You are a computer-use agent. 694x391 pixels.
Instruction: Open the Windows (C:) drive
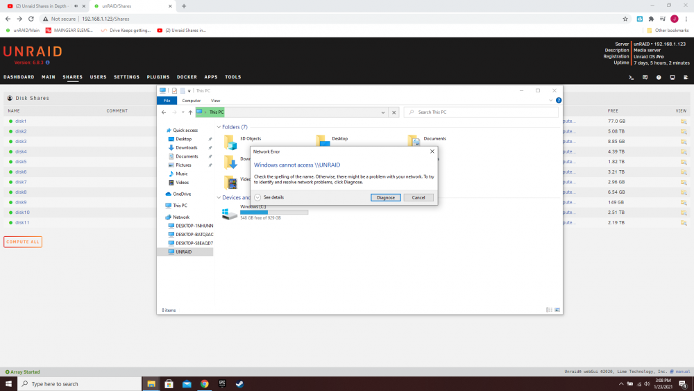point(266,213)
